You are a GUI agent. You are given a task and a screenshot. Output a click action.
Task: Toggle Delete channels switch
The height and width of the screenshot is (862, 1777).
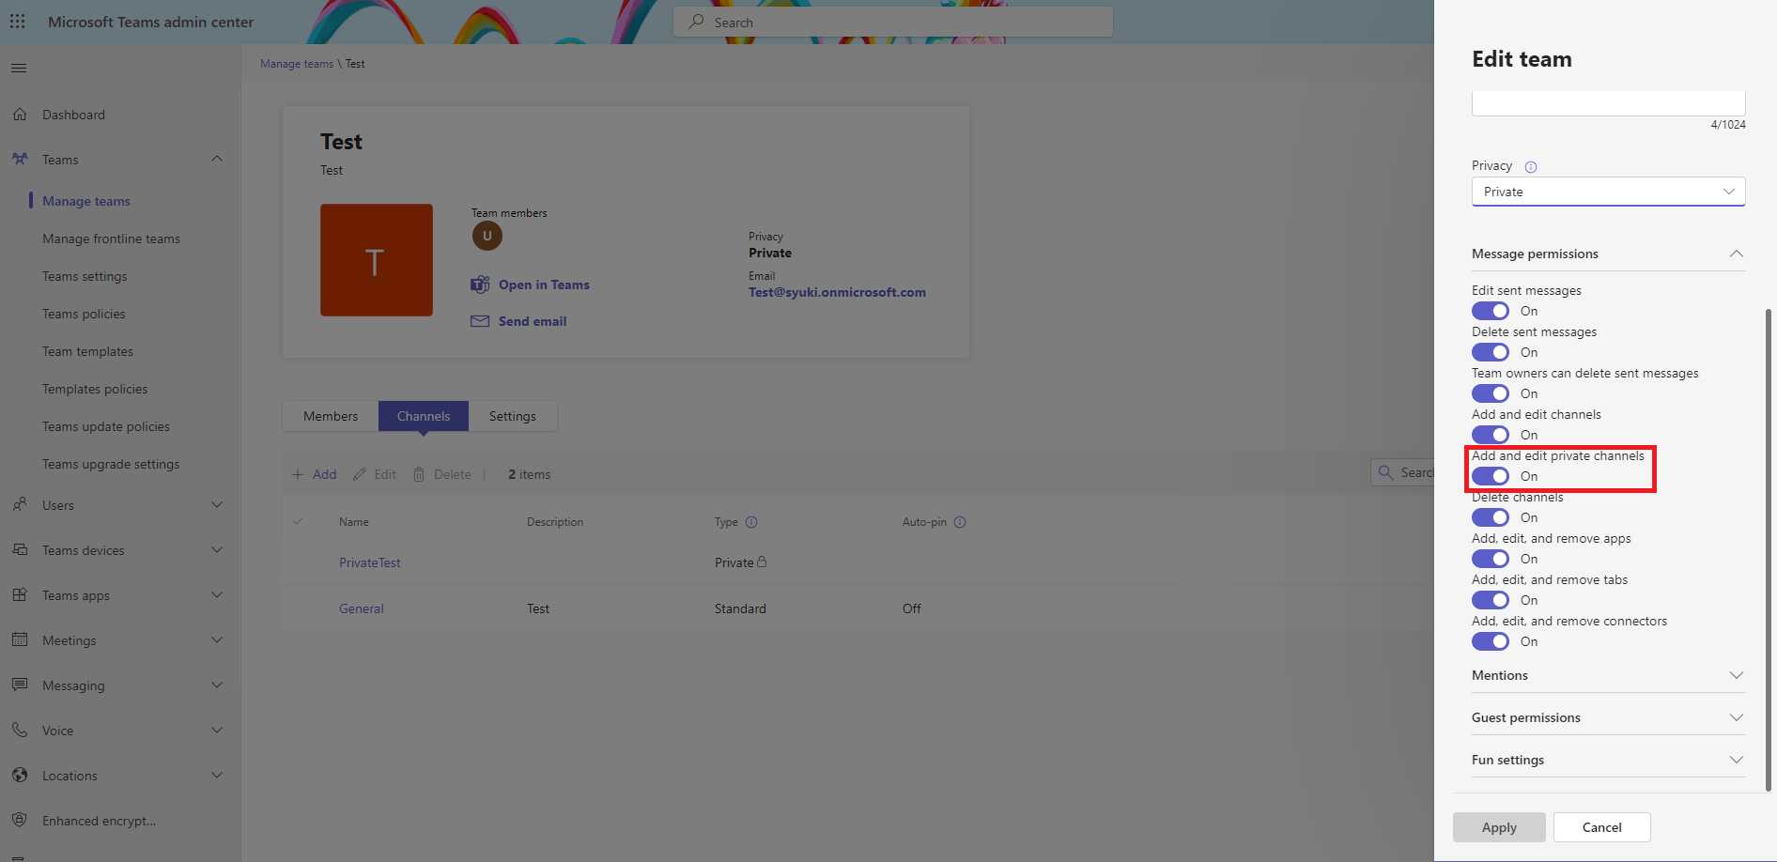click(x=1491, y=517)
